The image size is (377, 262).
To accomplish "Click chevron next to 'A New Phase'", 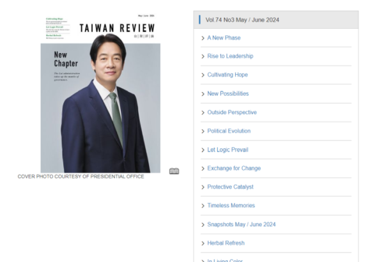I will click(x=203, y=38).
